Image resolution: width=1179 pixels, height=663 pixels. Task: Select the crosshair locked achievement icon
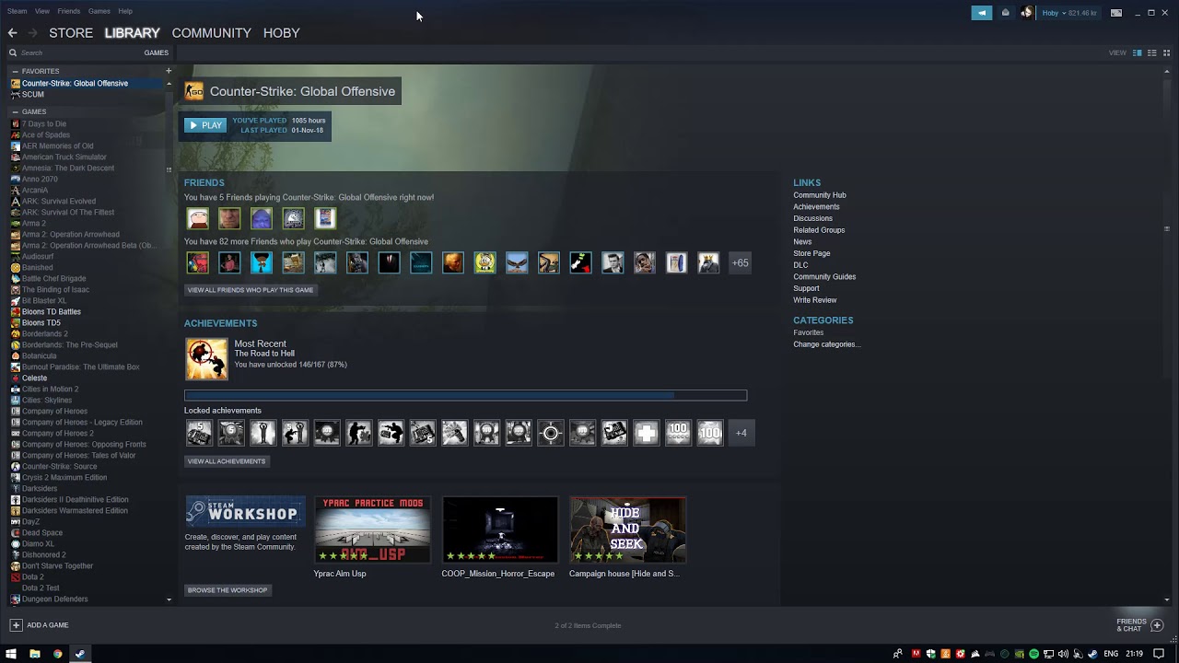551,433
